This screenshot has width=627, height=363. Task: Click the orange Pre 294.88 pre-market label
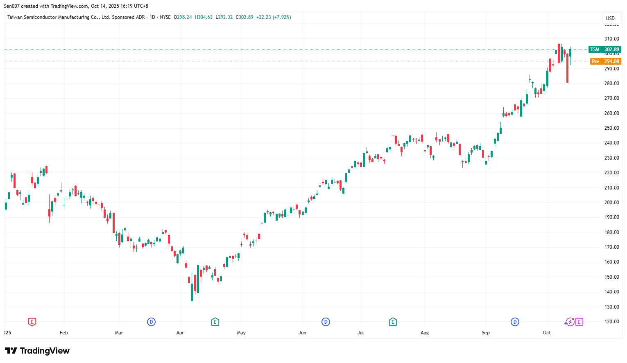pyautogui.click(x=605, y=61)
